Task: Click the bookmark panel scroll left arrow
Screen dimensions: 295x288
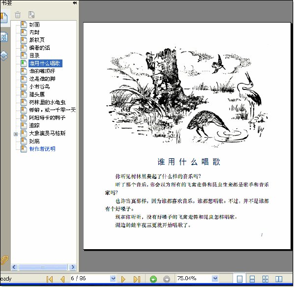Action: coord(14,267)
